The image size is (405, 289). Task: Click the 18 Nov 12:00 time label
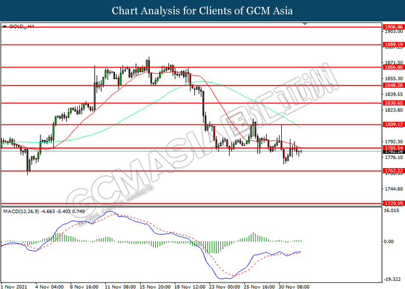click(190, 287)
